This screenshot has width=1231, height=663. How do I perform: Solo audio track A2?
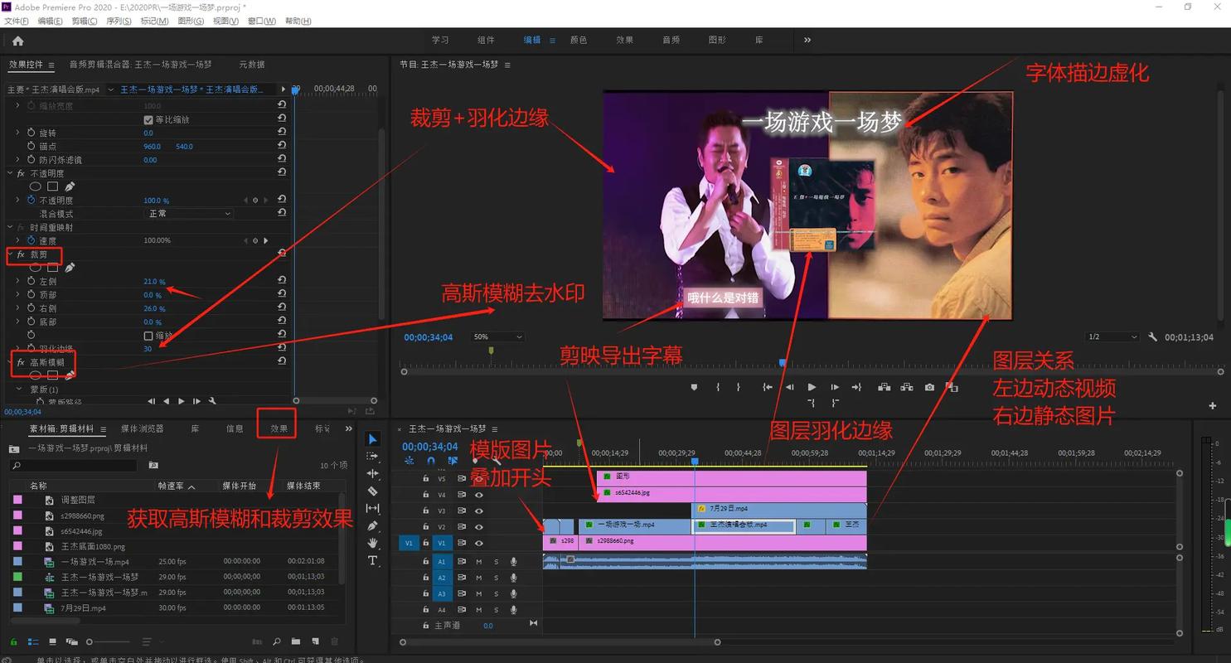point(496,578)
